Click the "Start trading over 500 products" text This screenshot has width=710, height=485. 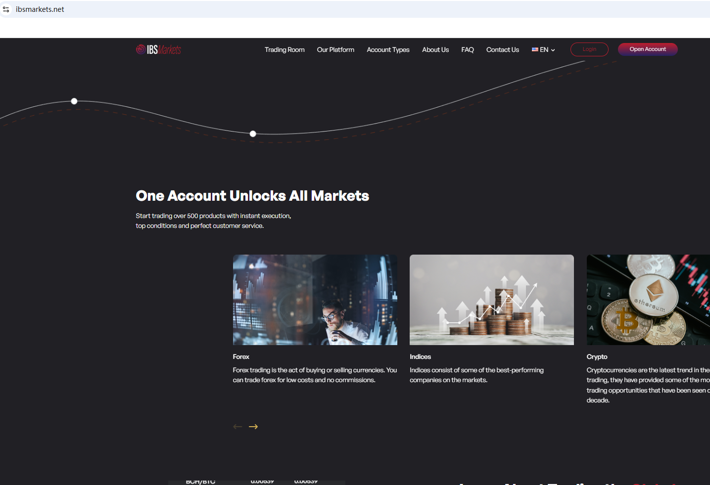pyautogui.click(x=213, y=220)
